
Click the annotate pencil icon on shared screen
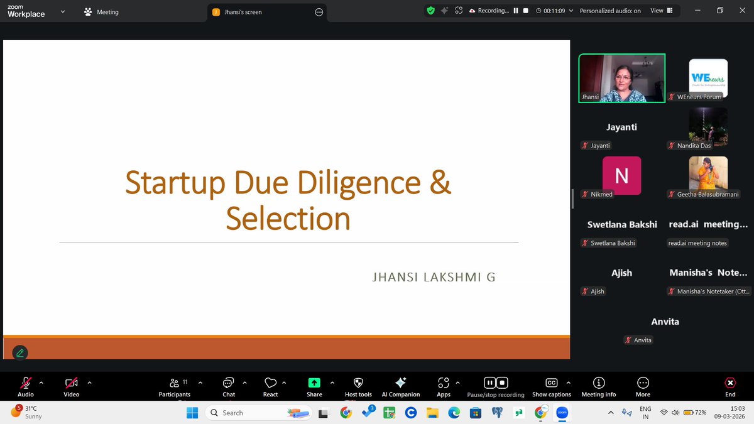pyautogui.click(x=20, y=352)
